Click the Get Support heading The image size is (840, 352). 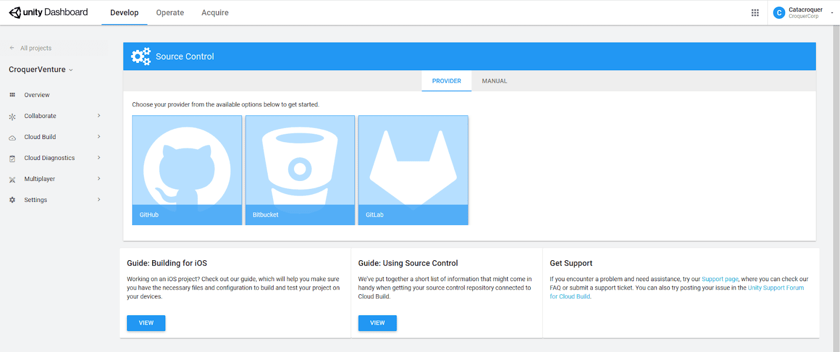pyautogui.click(x=571, y=263)
